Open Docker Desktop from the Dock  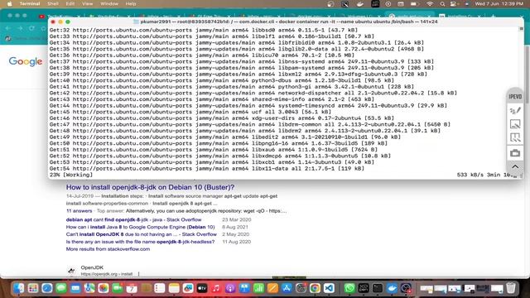tap(392, 288)
